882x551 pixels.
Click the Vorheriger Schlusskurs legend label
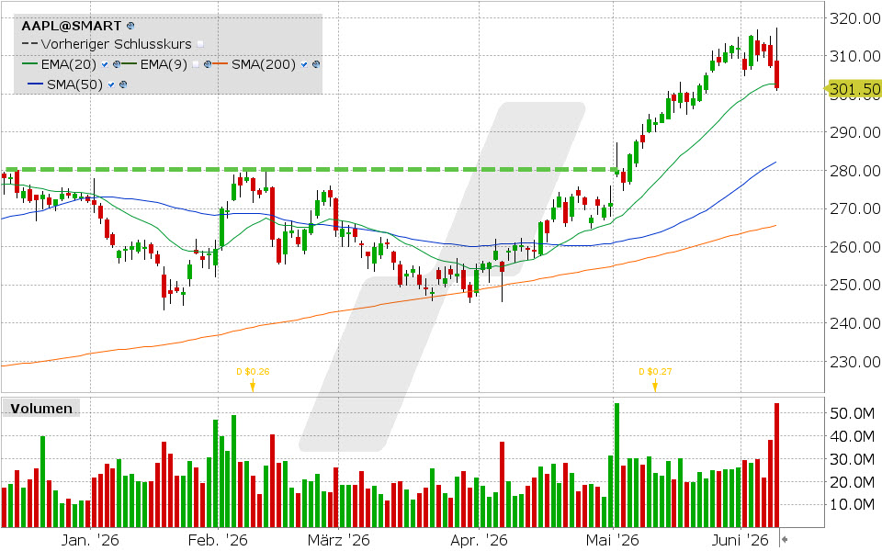[x=117, y=44]
